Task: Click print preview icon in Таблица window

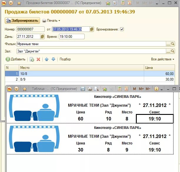Action: tap(96, 89)
